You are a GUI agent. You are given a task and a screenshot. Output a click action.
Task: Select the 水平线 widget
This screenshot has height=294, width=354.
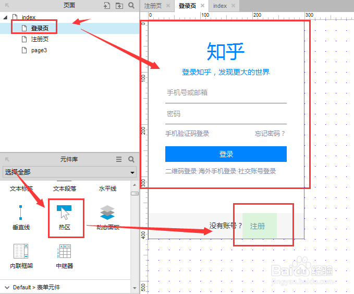107,189
